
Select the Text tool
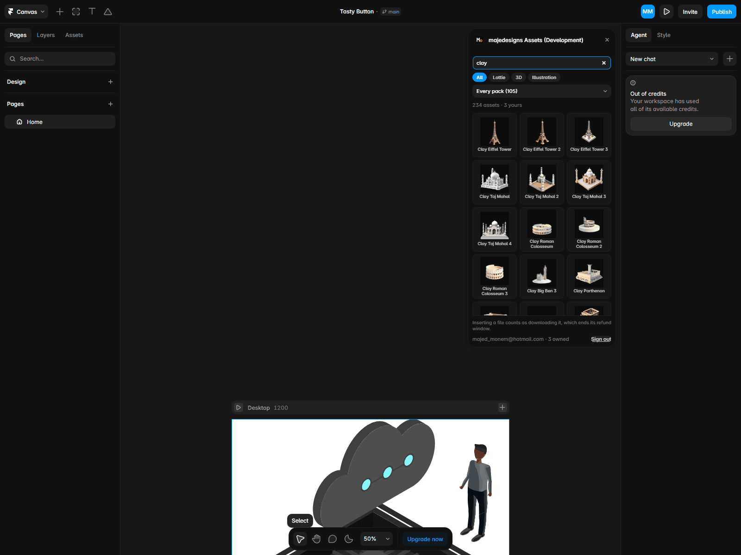coord(92,12)
